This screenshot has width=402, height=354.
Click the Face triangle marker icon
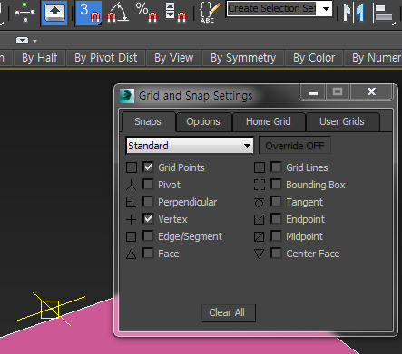coord(131,254)
